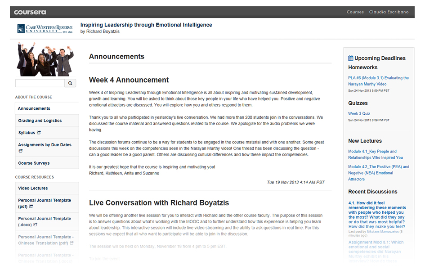Click the signature line Richard, Kathleen, Anita and Suzanne
This screenshot has width=425, height=274.
click(124, 173)
